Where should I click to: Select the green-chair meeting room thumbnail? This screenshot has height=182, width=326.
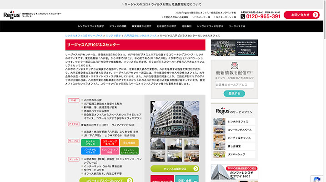(175, 156)
